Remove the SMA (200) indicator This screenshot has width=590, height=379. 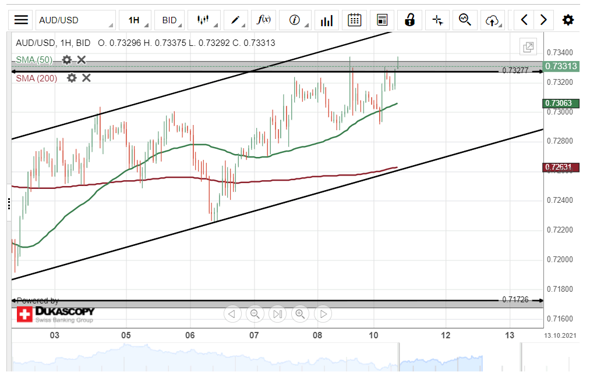click(x=86, y=78)
